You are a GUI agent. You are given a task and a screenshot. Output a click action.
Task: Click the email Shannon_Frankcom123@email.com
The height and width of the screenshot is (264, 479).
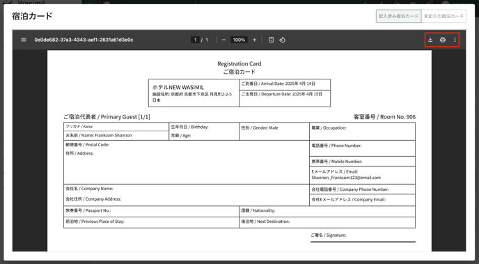346,178
